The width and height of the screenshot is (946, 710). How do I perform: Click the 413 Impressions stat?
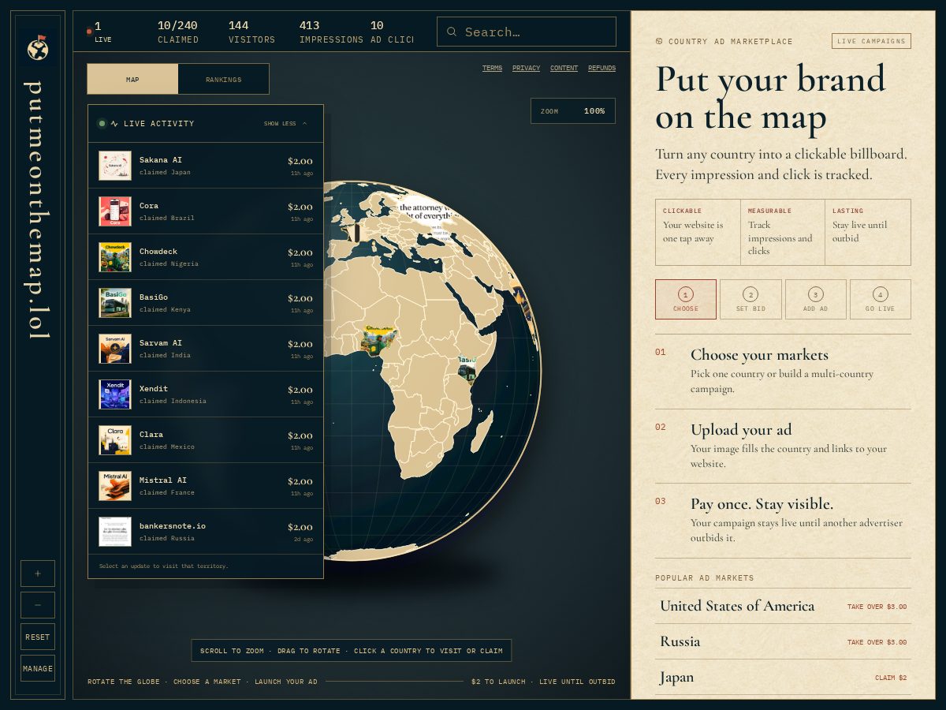[x=331, y=32]
